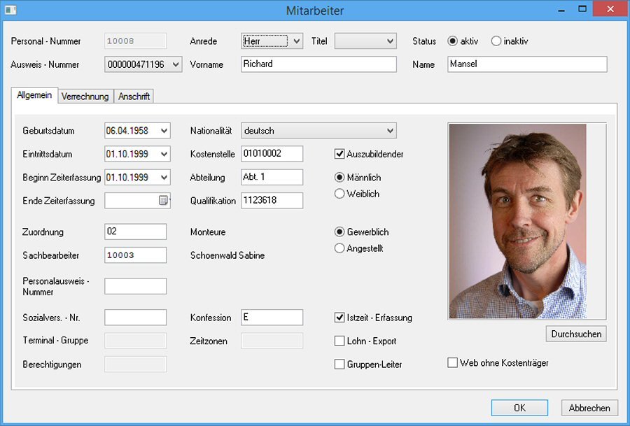Image resolution: width=630 pixels, height=426 pixels.
Task: Open the Geburtsdatum date picker dropdown
Action: 164,131
